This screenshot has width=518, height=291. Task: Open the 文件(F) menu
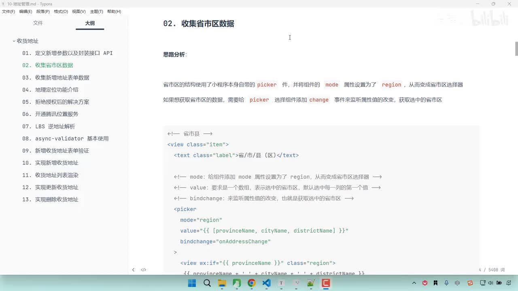8,12
